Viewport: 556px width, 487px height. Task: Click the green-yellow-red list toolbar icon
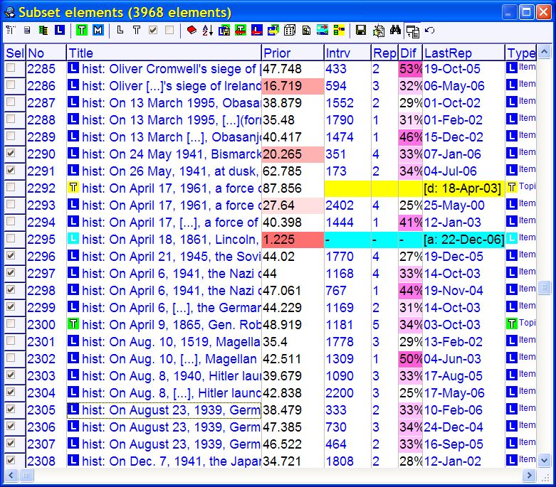[x=339, y=31]
